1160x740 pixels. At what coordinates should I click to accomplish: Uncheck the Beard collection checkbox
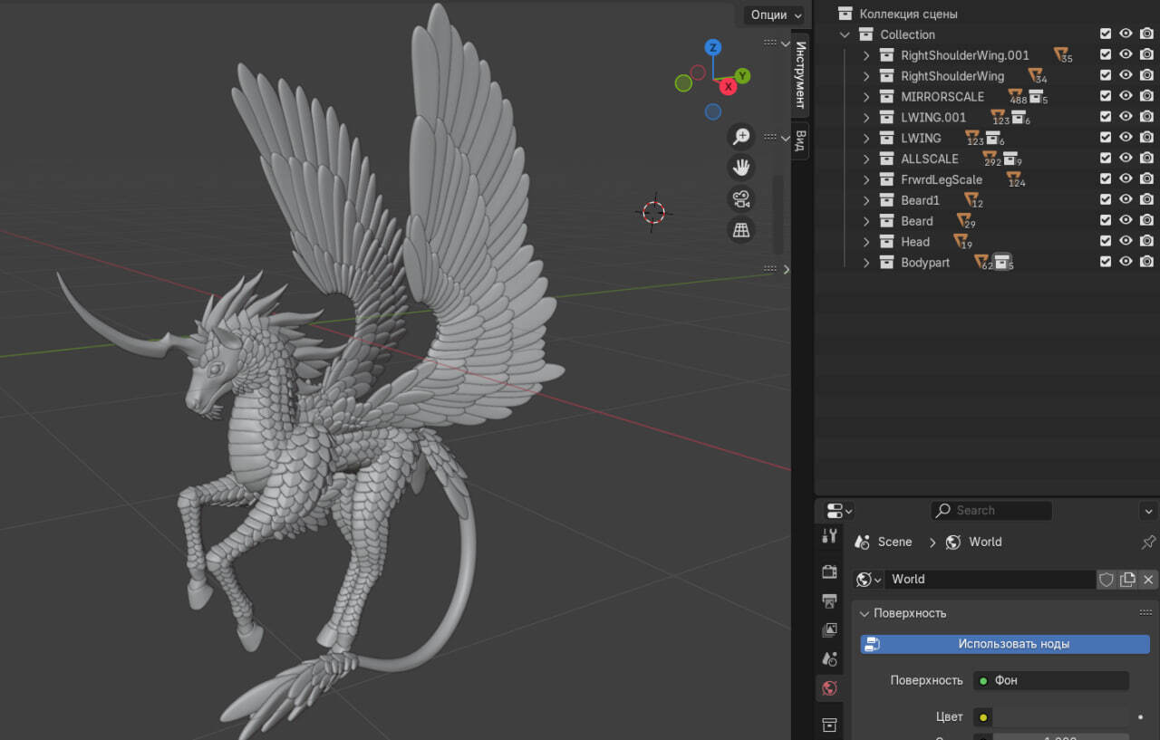[1106, 220]
